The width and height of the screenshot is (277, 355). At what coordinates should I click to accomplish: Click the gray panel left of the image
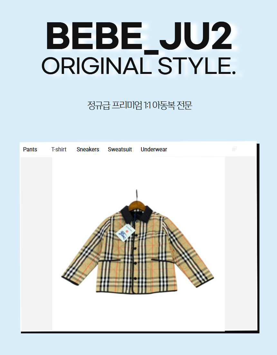click(x=36, y=244)
